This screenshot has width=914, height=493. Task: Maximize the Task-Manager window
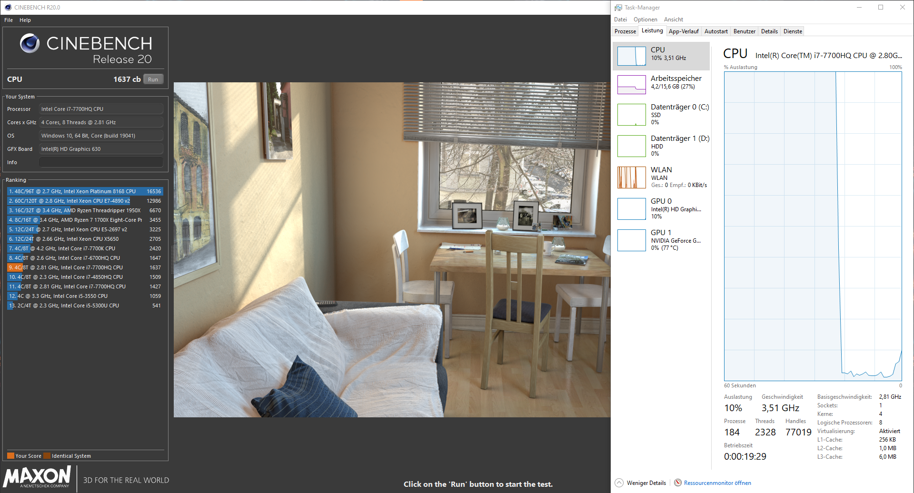click(881, 7)
